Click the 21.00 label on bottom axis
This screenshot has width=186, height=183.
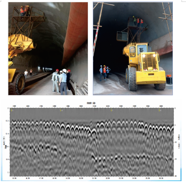[94, 178]
